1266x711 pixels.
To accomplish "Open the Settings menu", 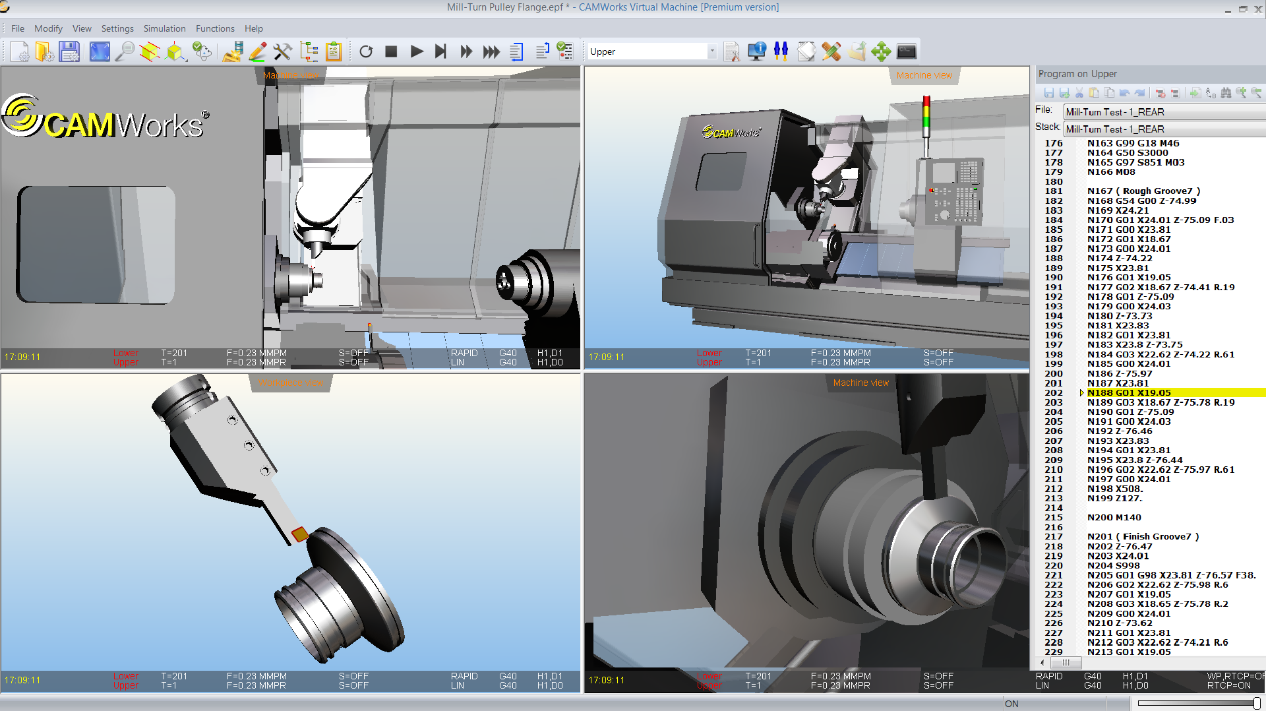I will click(x=117, y=28).
